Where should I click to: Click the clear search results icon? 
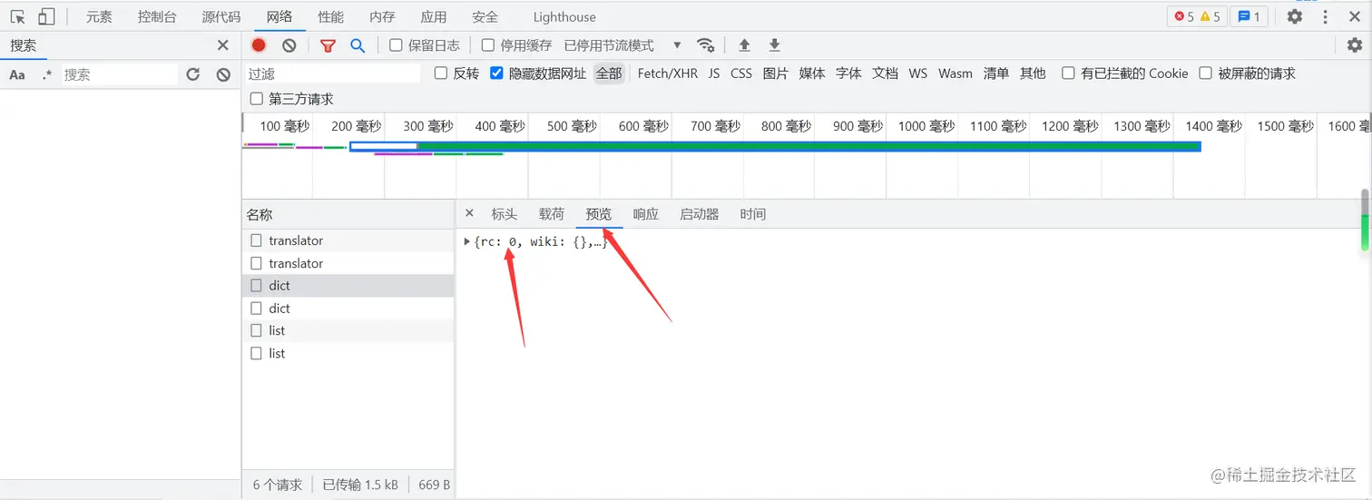223,74
